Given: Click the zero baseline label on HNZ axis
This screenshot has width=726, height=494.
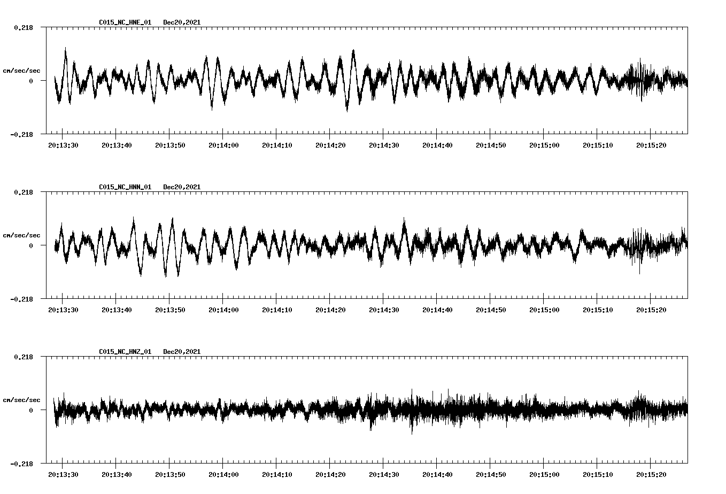Looking at the screenshot, I should pos(30,410).
